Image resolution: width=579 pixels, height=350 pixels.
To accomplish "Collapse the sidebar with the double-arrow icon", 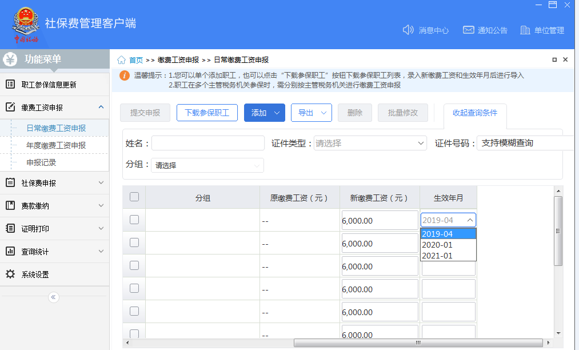I will [54, 297].
